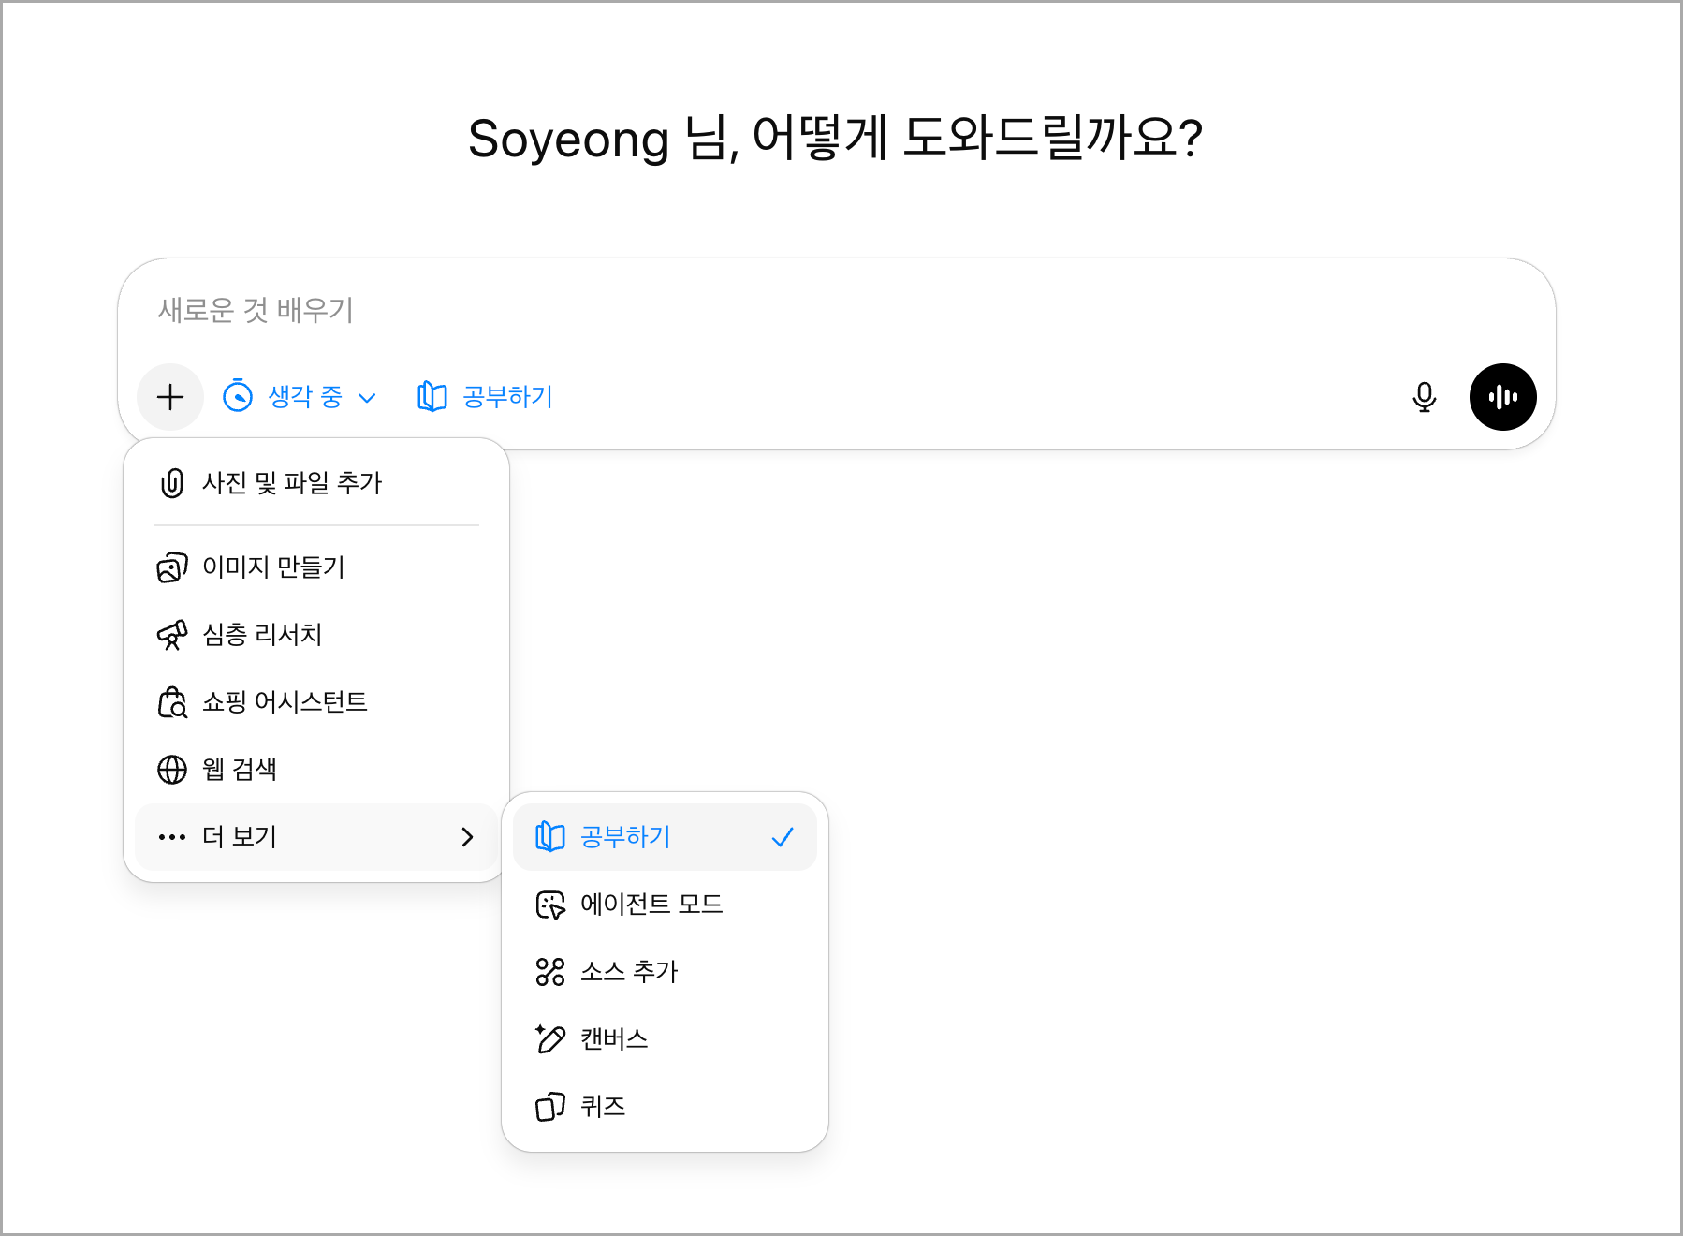Enable 에이전트 모드 from the submenu
This screenshot has width=1683, height=1236.
(651, 905)
